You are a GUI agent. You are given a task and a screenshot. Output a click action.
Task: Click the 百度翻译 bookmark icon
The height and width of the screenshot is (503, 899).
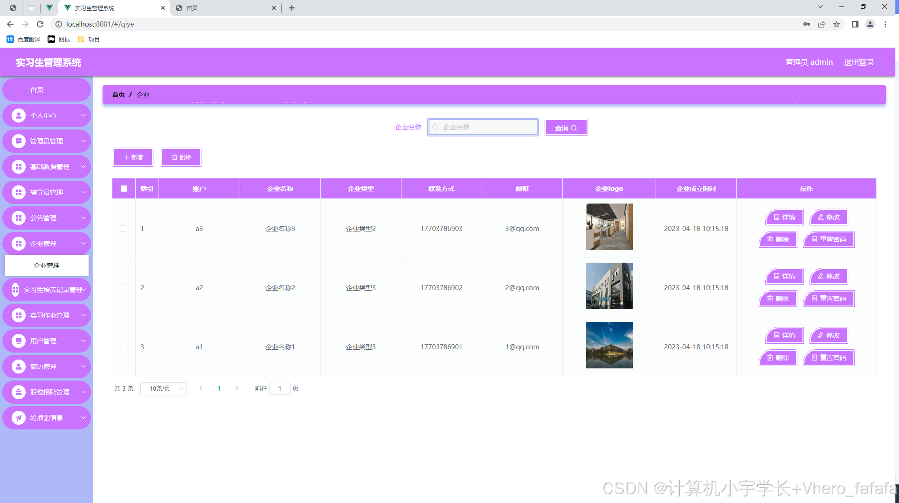10,39
